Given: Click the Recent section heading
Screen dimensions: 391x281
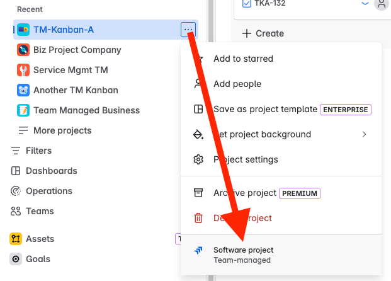Looking at the screenshot, I should 30,9.
